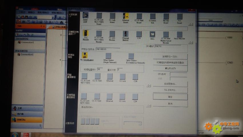
Task: Click the CPU mode field FXCPU
Action: 168,46
